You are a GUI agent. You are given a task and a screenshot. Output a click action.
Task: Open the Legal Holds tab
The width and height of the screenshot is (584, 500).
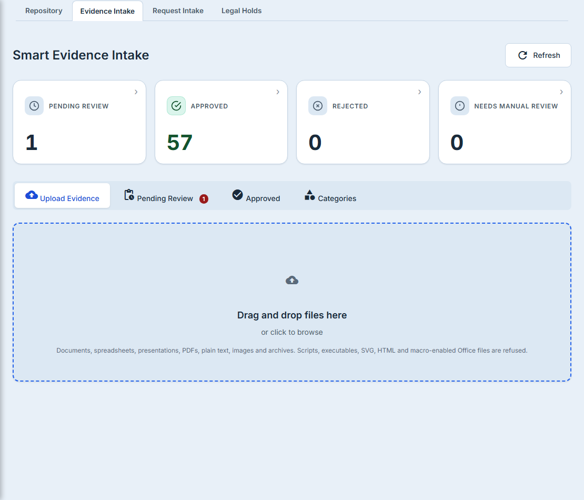241,11
